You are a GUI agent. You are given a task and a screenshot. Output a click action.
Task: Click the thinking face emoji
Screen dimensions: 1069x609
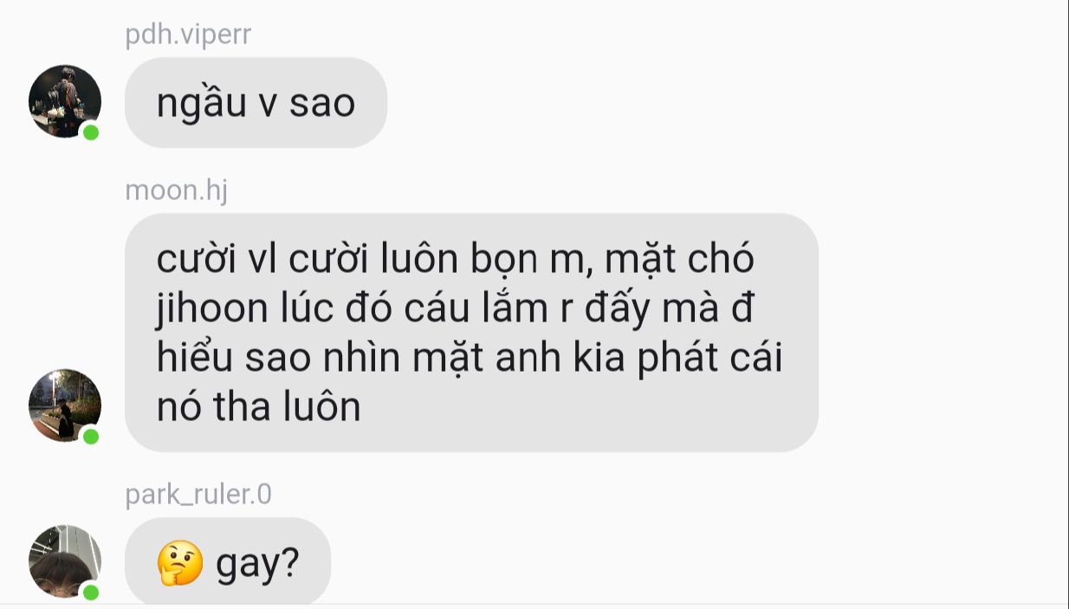tap(180, 563)
